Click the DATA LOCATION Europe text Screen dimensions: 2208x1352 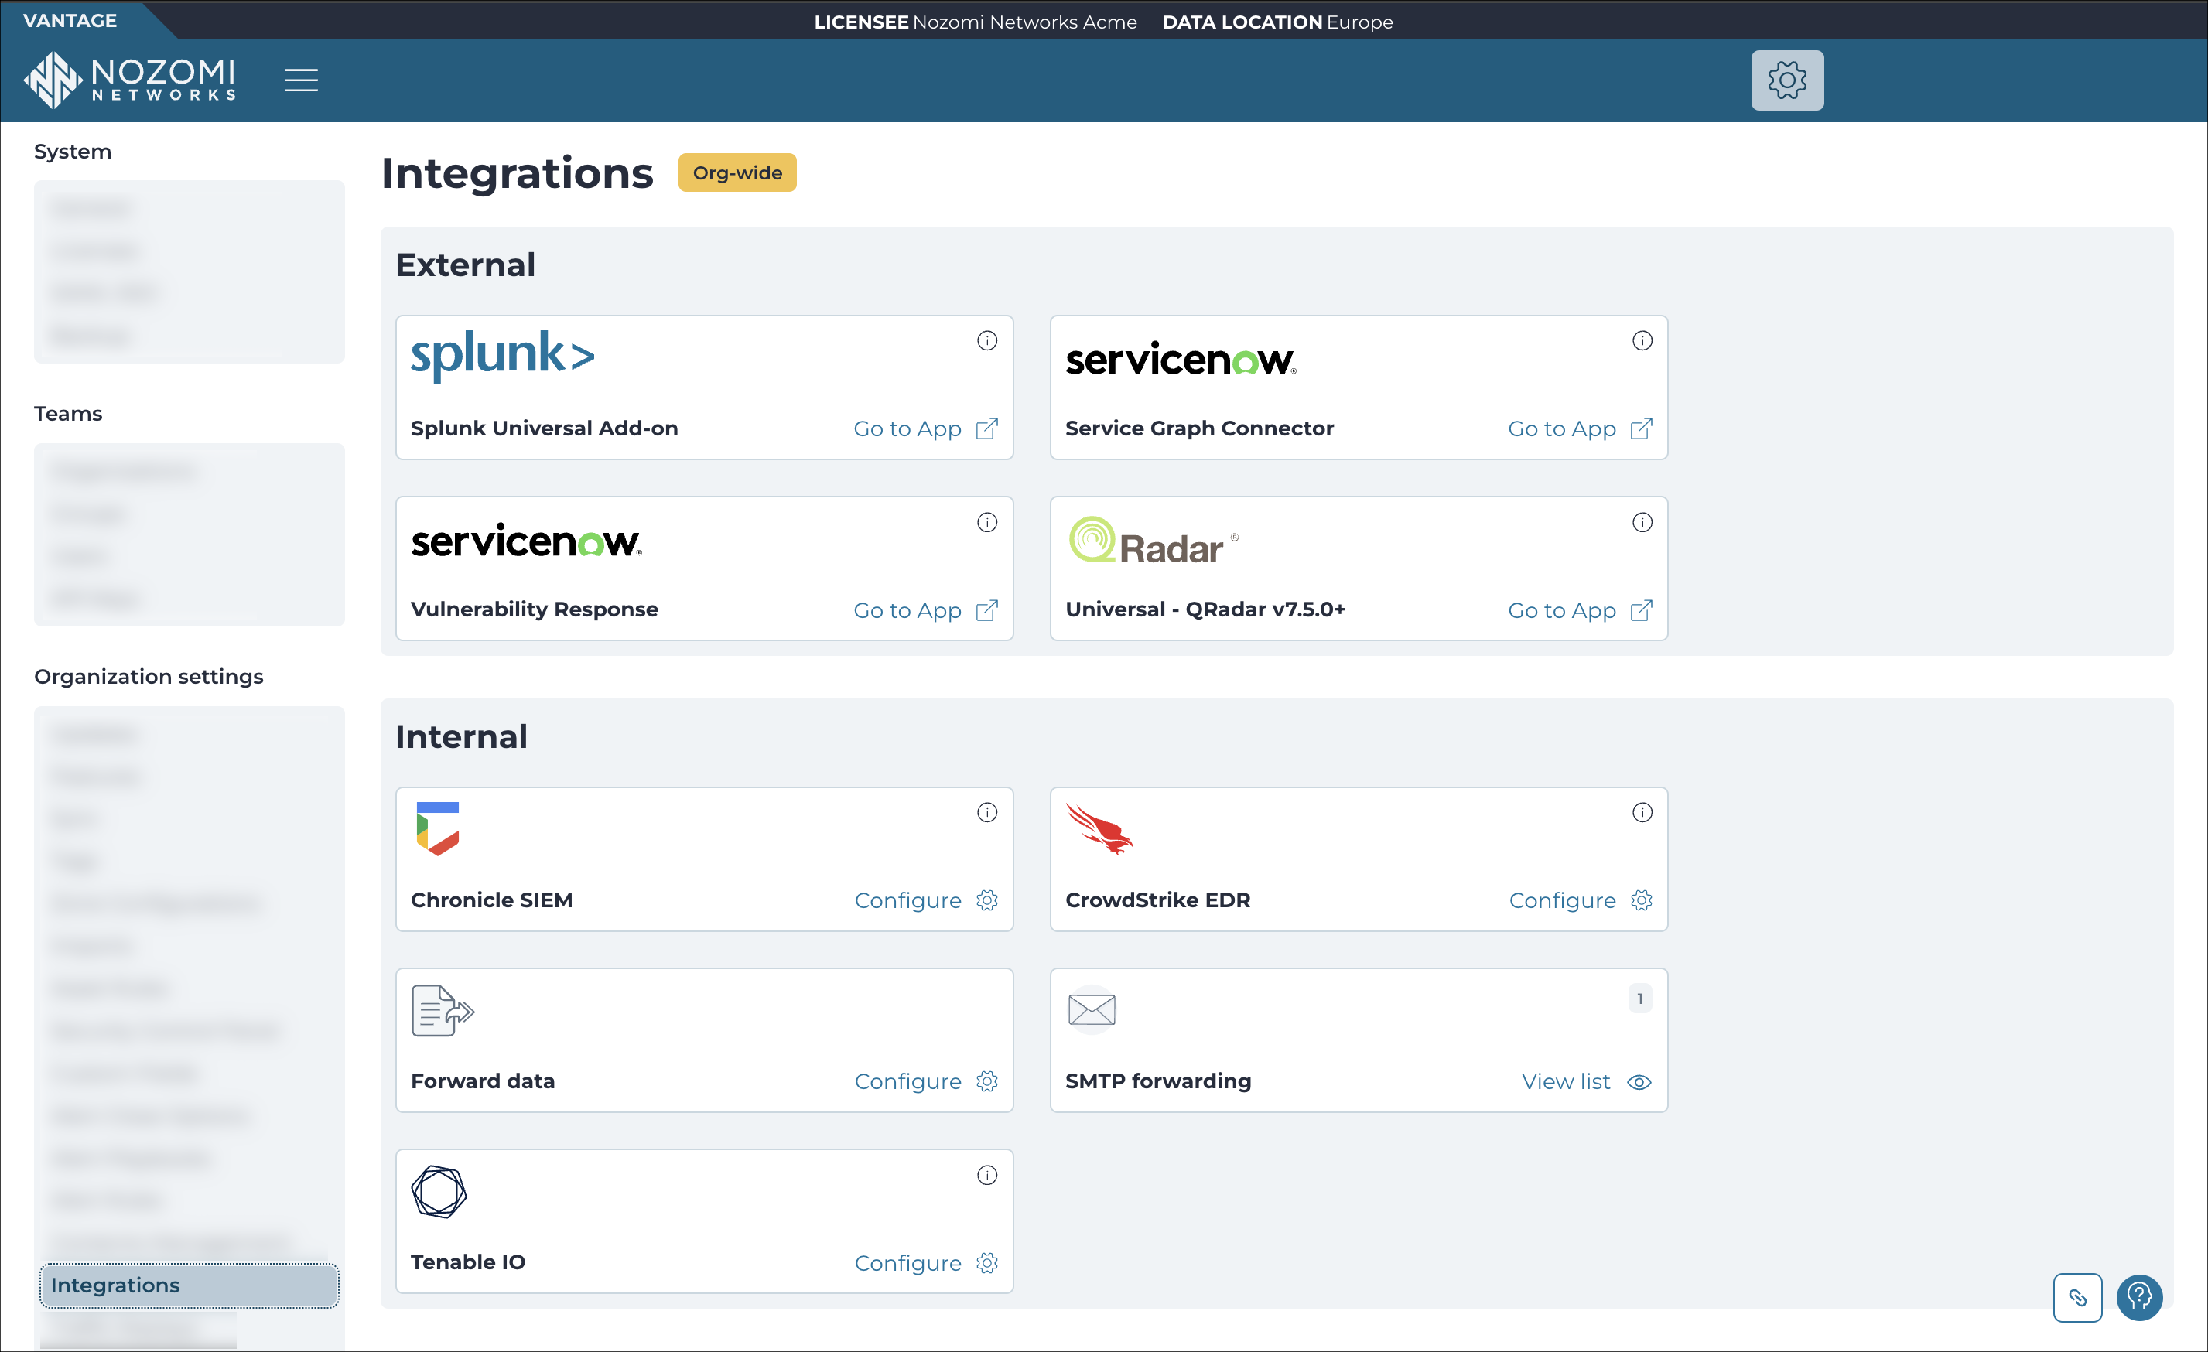click(1277, 22)
